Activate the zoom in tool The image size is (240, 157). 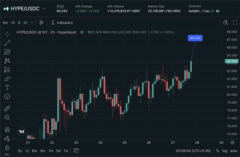click(7, 117)
